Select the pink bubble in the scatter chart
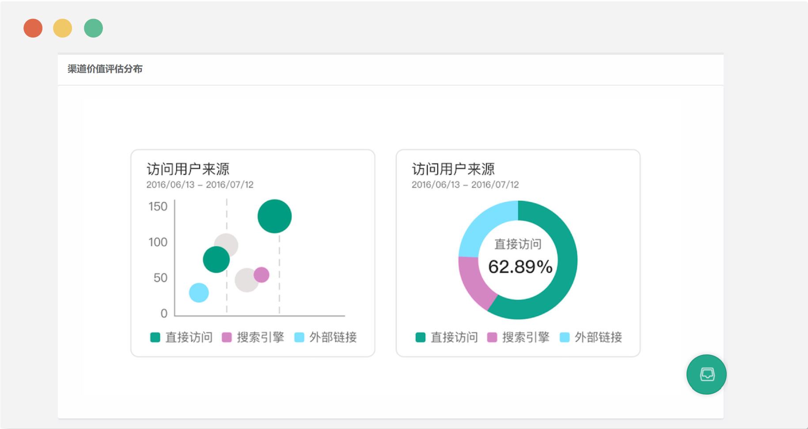Screen dimensions: 808x429 [x=262, y=275]
